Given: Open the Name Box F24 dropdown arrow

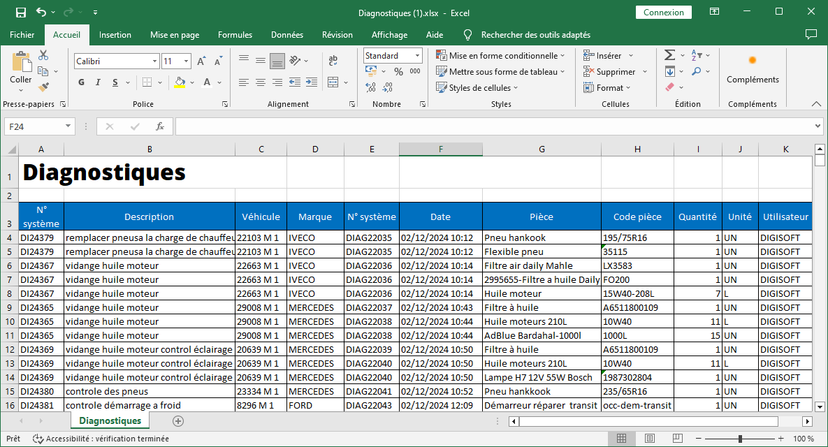Looking at the screenshot, I should tap(68, 126).
